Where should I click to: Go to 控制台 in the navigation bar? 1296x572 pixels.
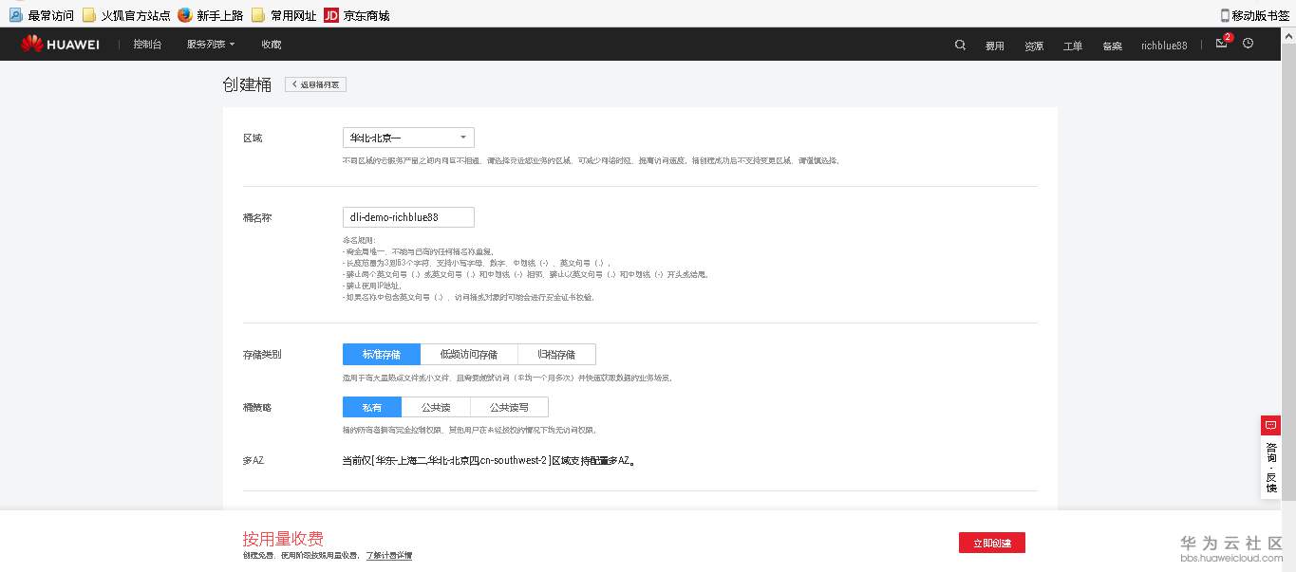pyautogui.click(x=147, y=44)
